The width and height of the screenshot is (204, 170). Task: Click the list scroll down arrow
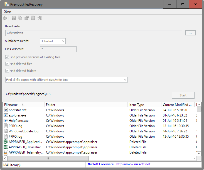199,154
